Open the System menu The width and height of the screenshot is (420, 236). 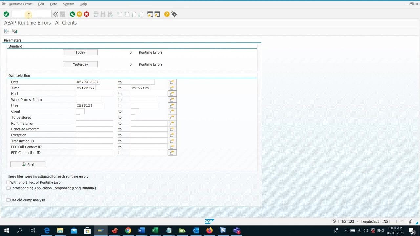pyautogui.click(x=68, y=4)
